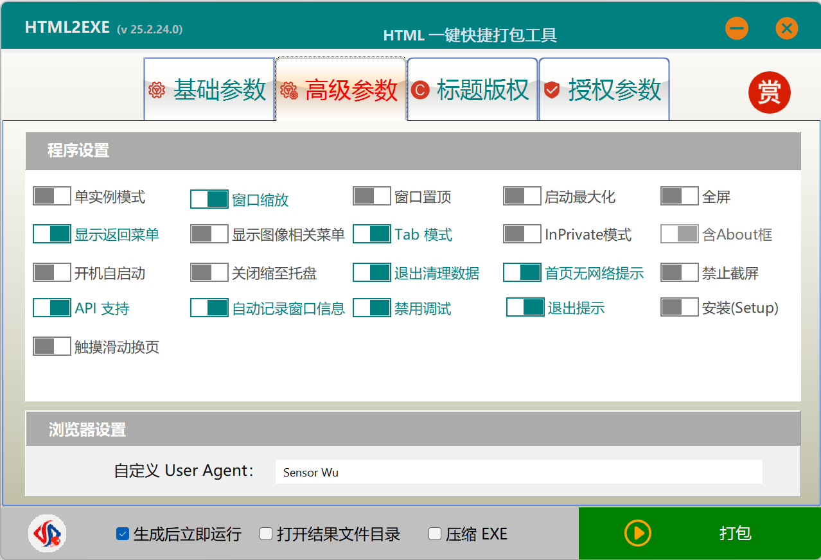The height and width of the screenshot is (560, 821).
Task: Select the 高级参数 tab
Action: [x=341, y=89]
